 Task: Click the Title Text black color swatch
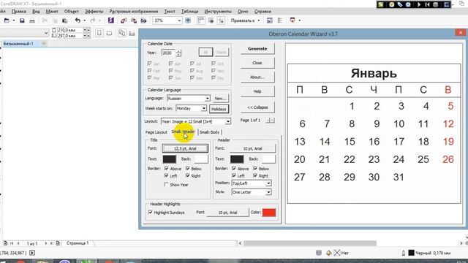[169, 159]
